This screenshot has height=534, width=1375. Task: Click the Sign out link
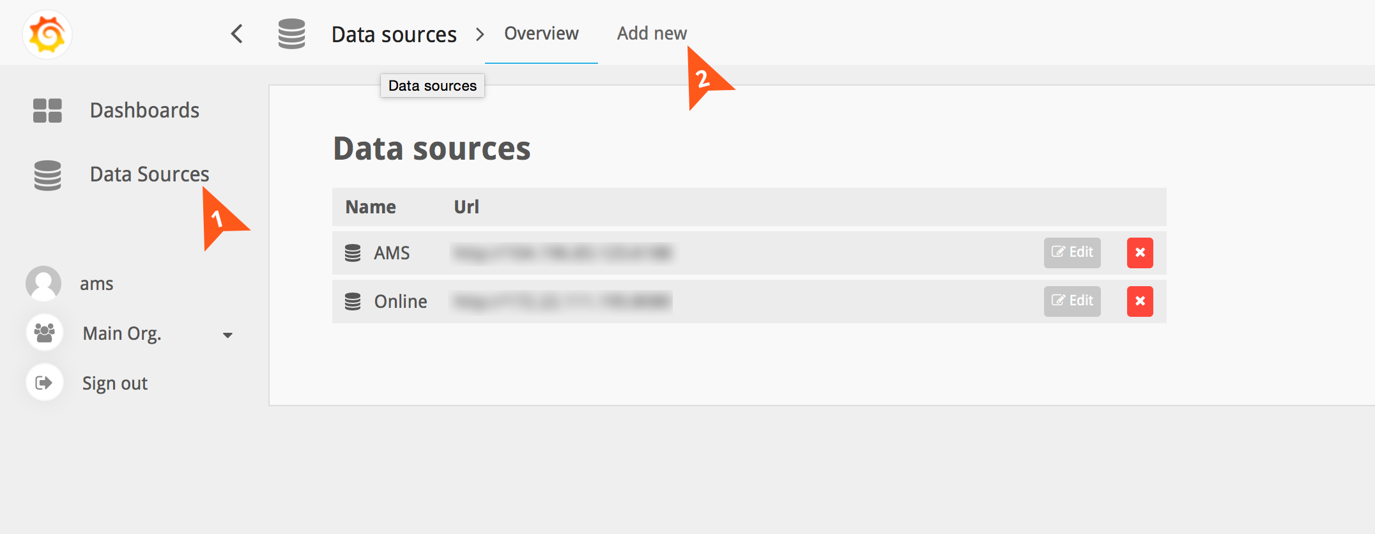pyautogui.click(x=115, y=383)
